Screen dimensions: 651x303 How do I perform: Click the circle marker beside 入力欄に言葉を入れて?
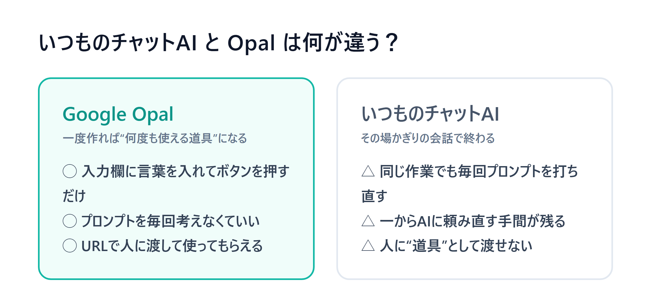click(70, 171)
